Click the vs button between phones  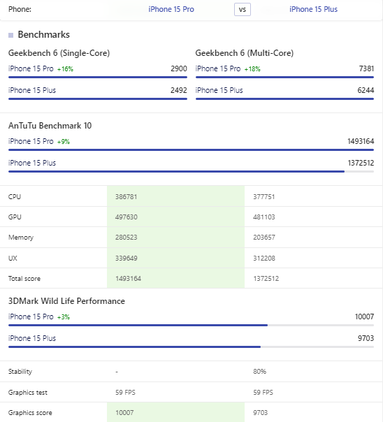point(243,10)
